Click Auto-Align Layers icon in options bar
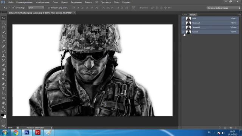Viewport: 242px width, 136px height. point(133,8)
